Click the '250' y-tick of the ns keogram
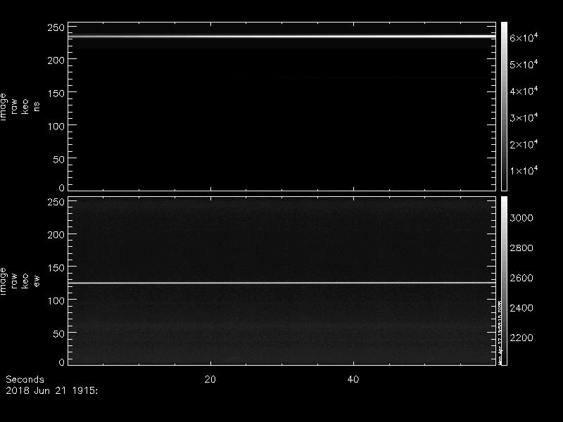The height and width of the screenshot is (422, 563). pyautogui.click(x=56, y=27)
